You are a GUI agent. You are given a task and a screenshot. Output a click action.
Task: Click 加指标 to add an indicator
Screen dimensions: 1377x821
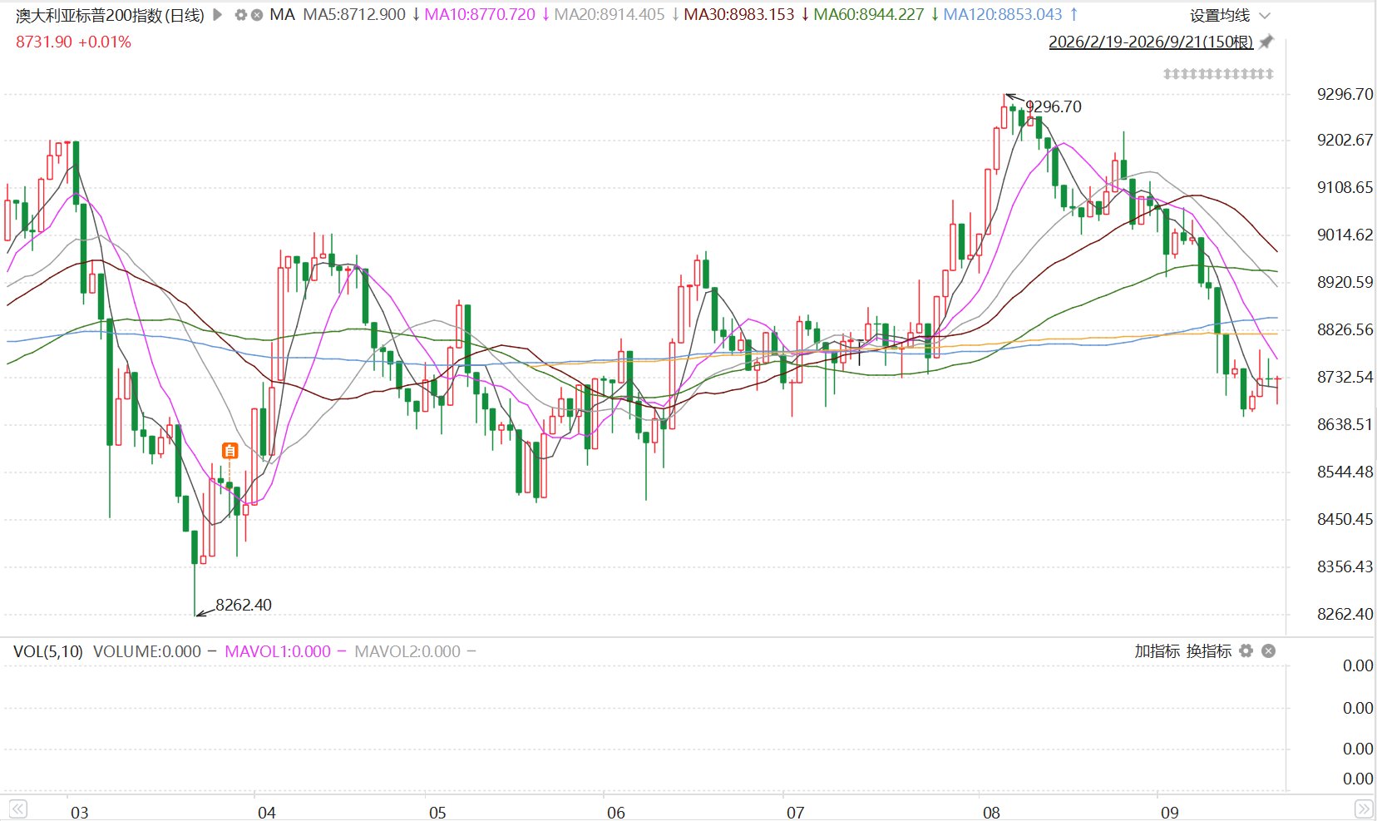pyautogui.click(x=1157, y=650)
